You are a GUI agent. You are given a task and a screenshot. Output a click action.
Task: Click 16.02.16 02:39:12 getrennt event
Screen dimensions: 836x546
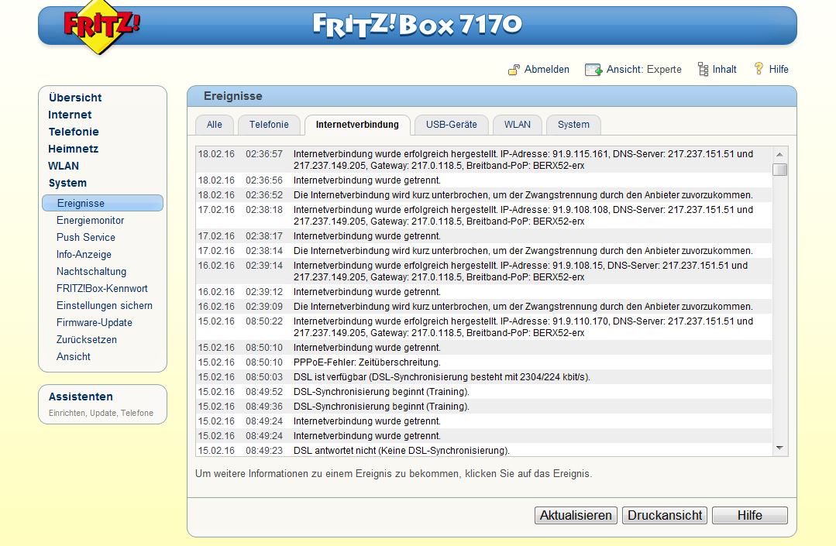(484, 292)
